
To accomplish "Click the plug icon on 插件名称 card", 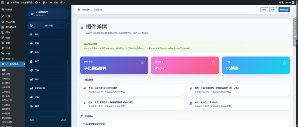I will click(x=143, y=62).
